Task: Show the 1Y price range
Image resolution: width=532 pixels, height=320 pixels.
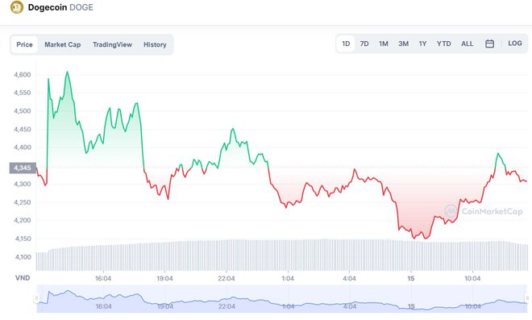Action: click(422, 44)
